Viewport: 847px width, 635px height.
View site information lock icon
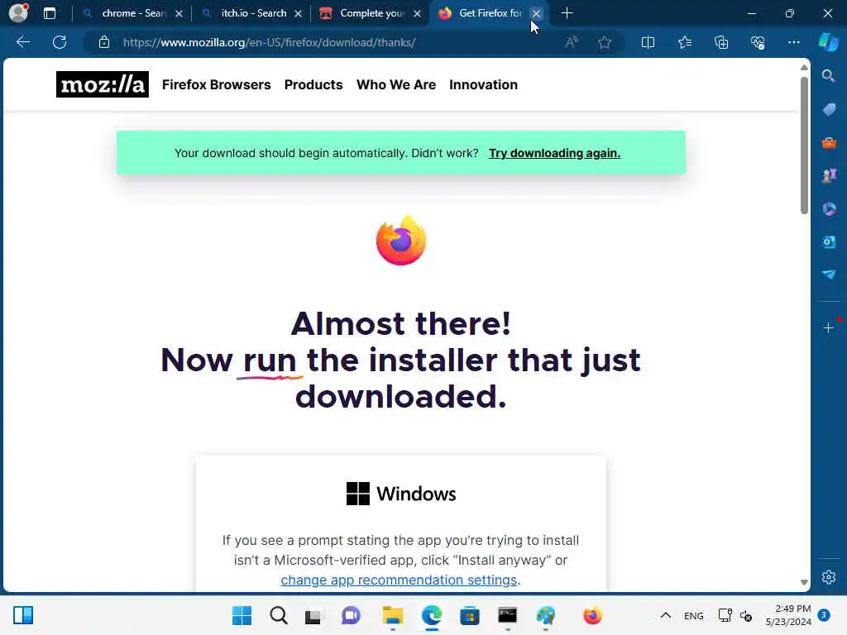point(104,42)
